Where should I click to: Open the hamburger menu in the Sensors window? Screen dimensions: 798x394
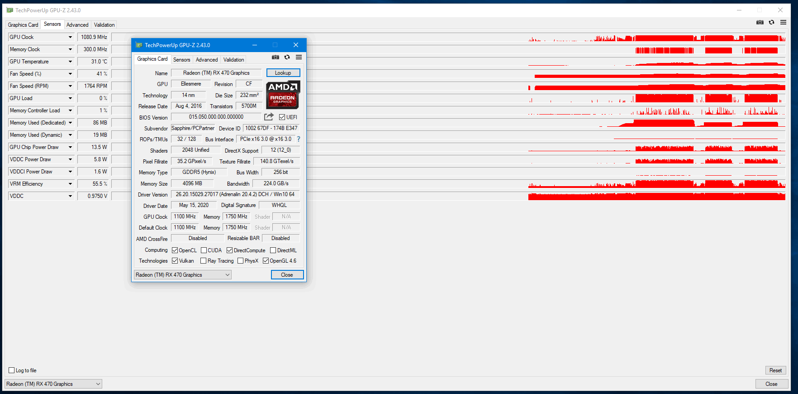(783, 22)
